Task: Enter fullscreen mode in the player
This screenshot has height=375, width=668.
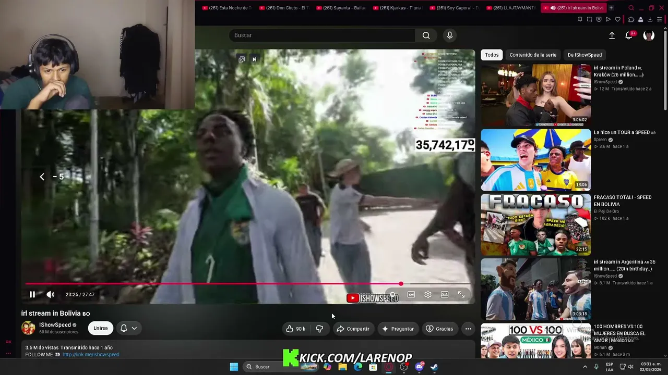Action: (x=461, y=294)
